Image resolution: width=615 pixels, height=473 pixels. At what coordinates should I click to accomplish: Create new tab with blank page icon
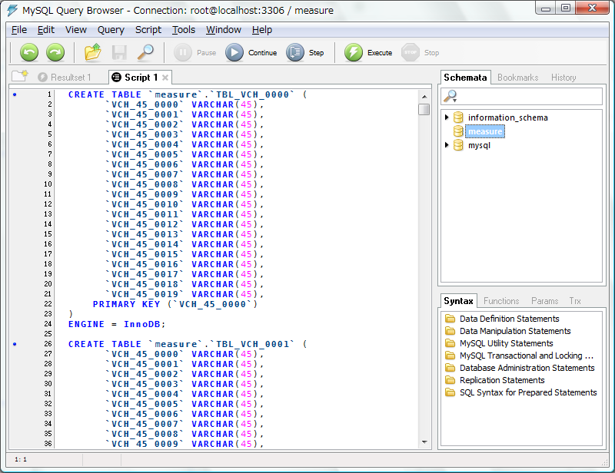[20, 75]
